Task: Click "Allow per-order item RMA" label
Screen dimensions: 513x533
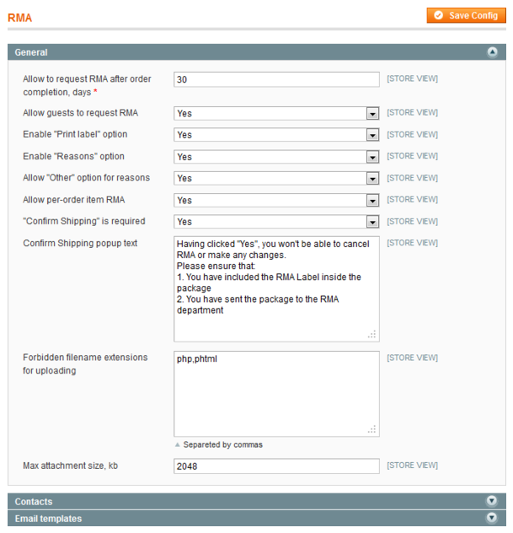Action: (73, 200)
